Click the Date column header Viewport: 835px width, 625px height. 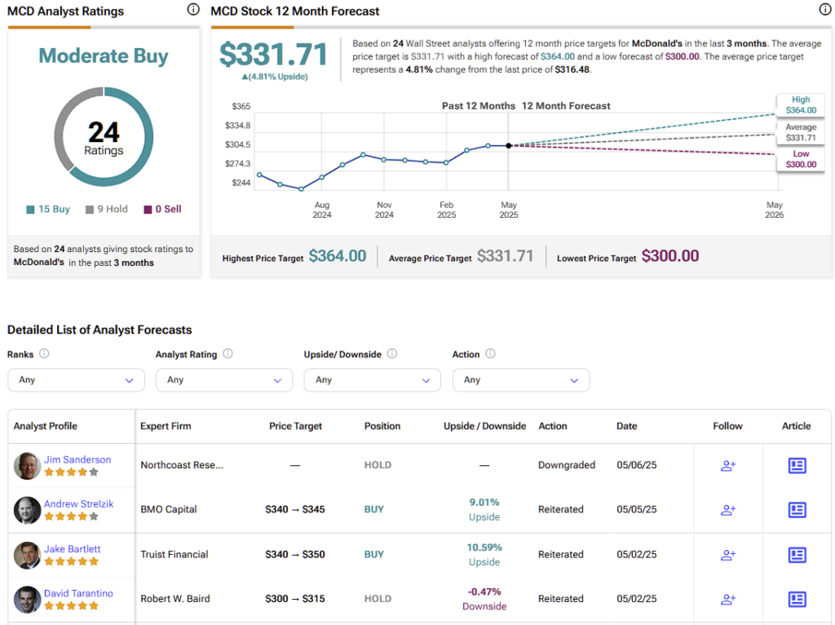[x=627, y=426]
